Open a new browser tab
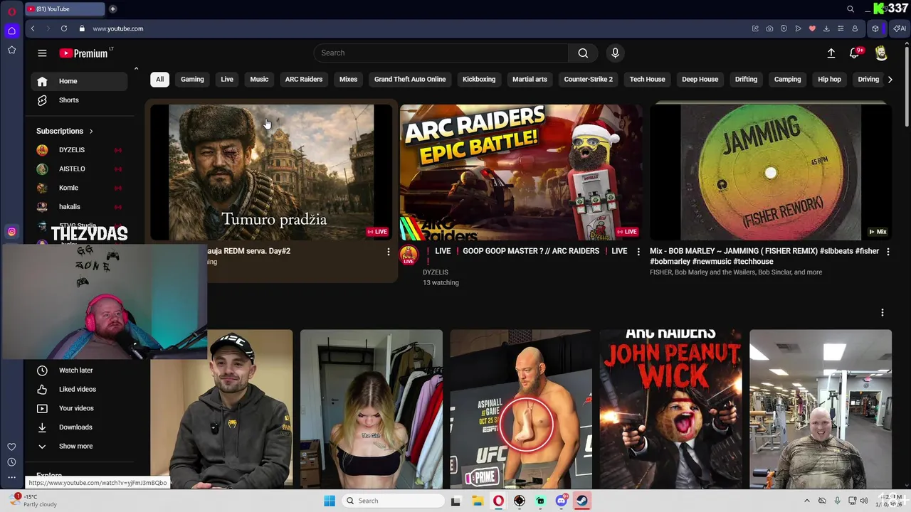 (113, 9)
